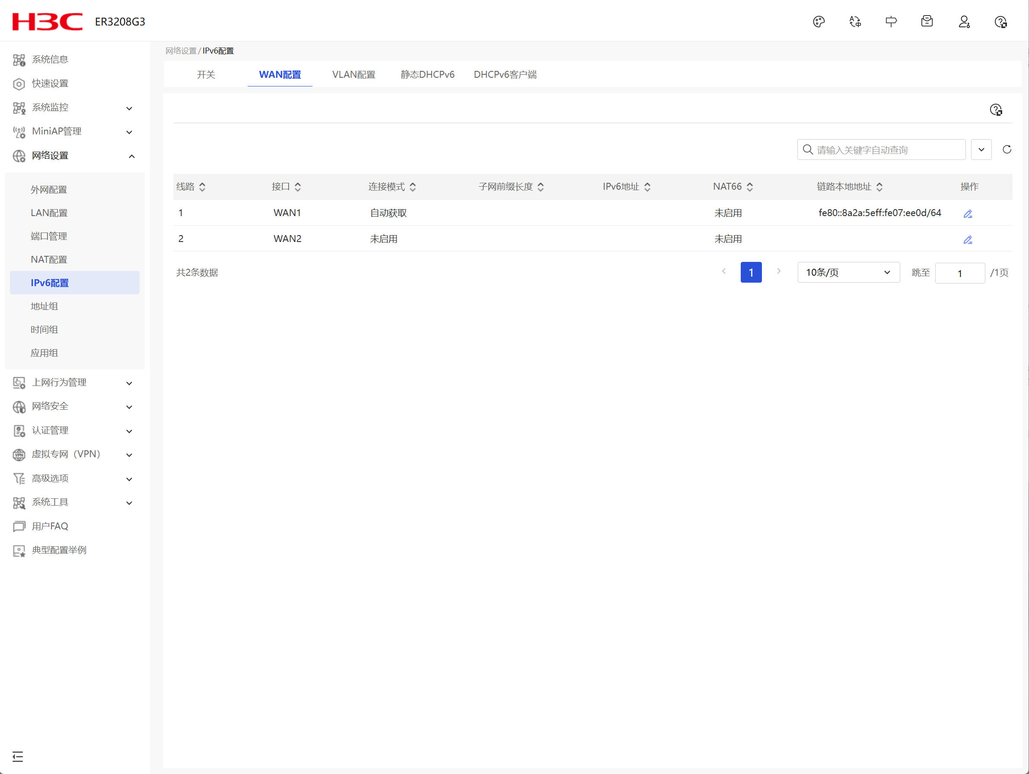
Task: Open help icon above the table
Action: pos(995,110)
